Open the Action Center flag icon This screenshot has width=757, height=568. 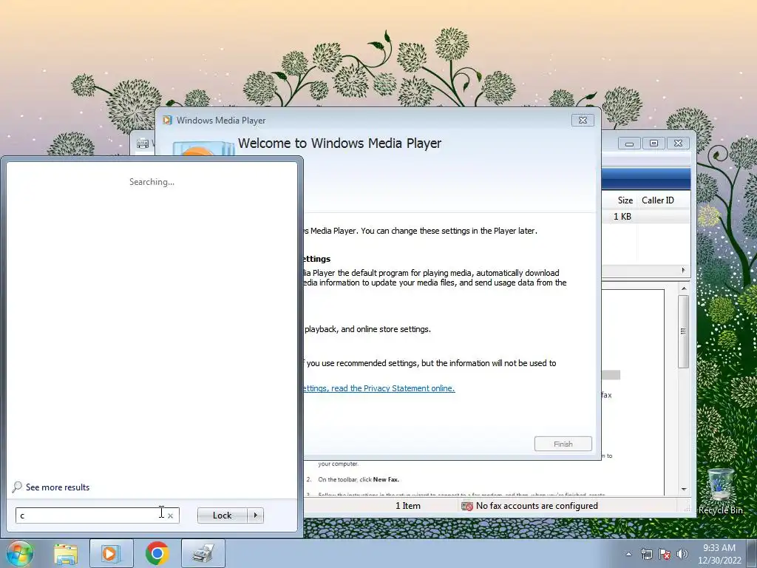click(665, 554)
